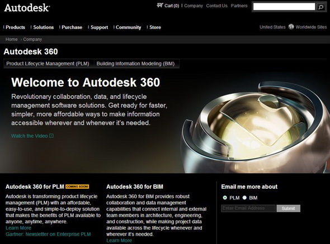Select the BIM radio button
Image resolution: width=330 pixels, height=244 pixels.
(244, 198)
